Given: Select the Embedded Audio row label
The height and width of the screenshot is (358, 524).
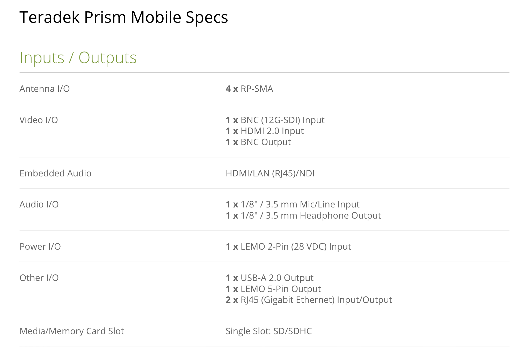Looking at the screenshot, I should click(x=55, y=173).
